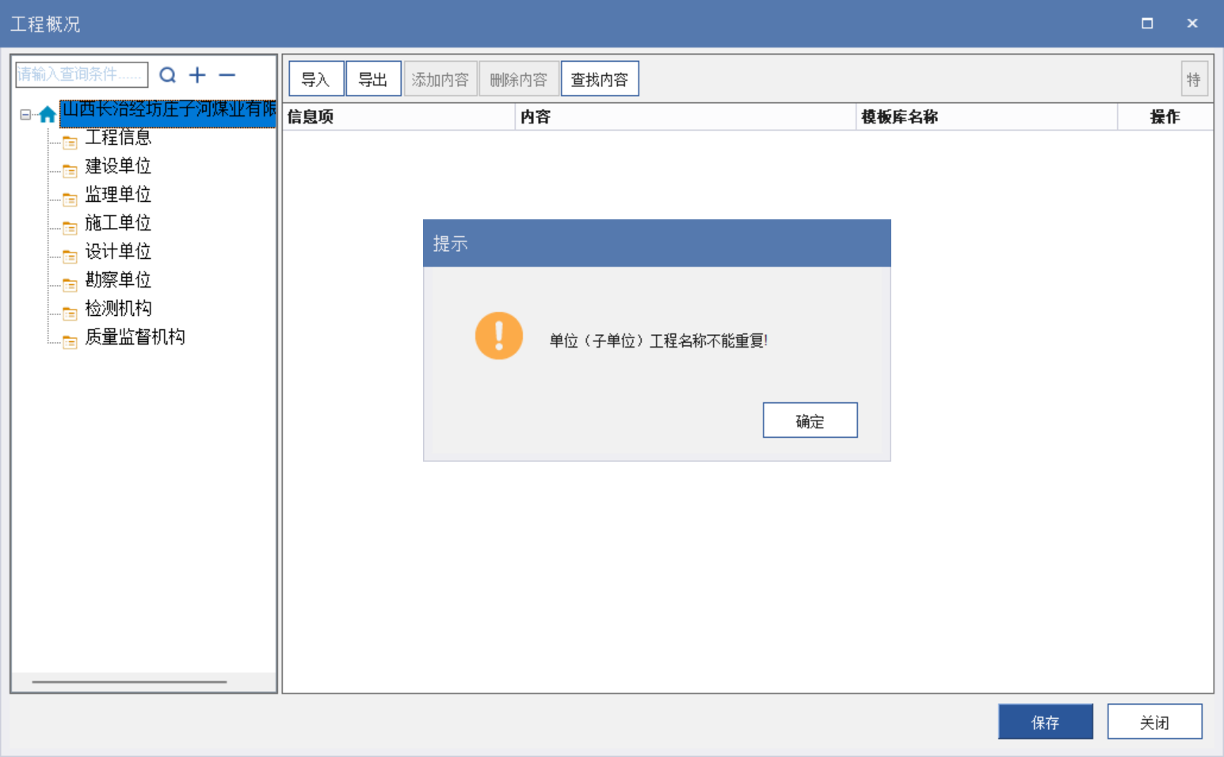
Task: Click the 删除内容 button
Action: pos(519,79)
